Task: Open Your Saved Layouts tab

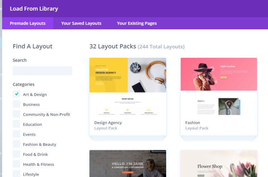Action: click(x=81, y=23)
